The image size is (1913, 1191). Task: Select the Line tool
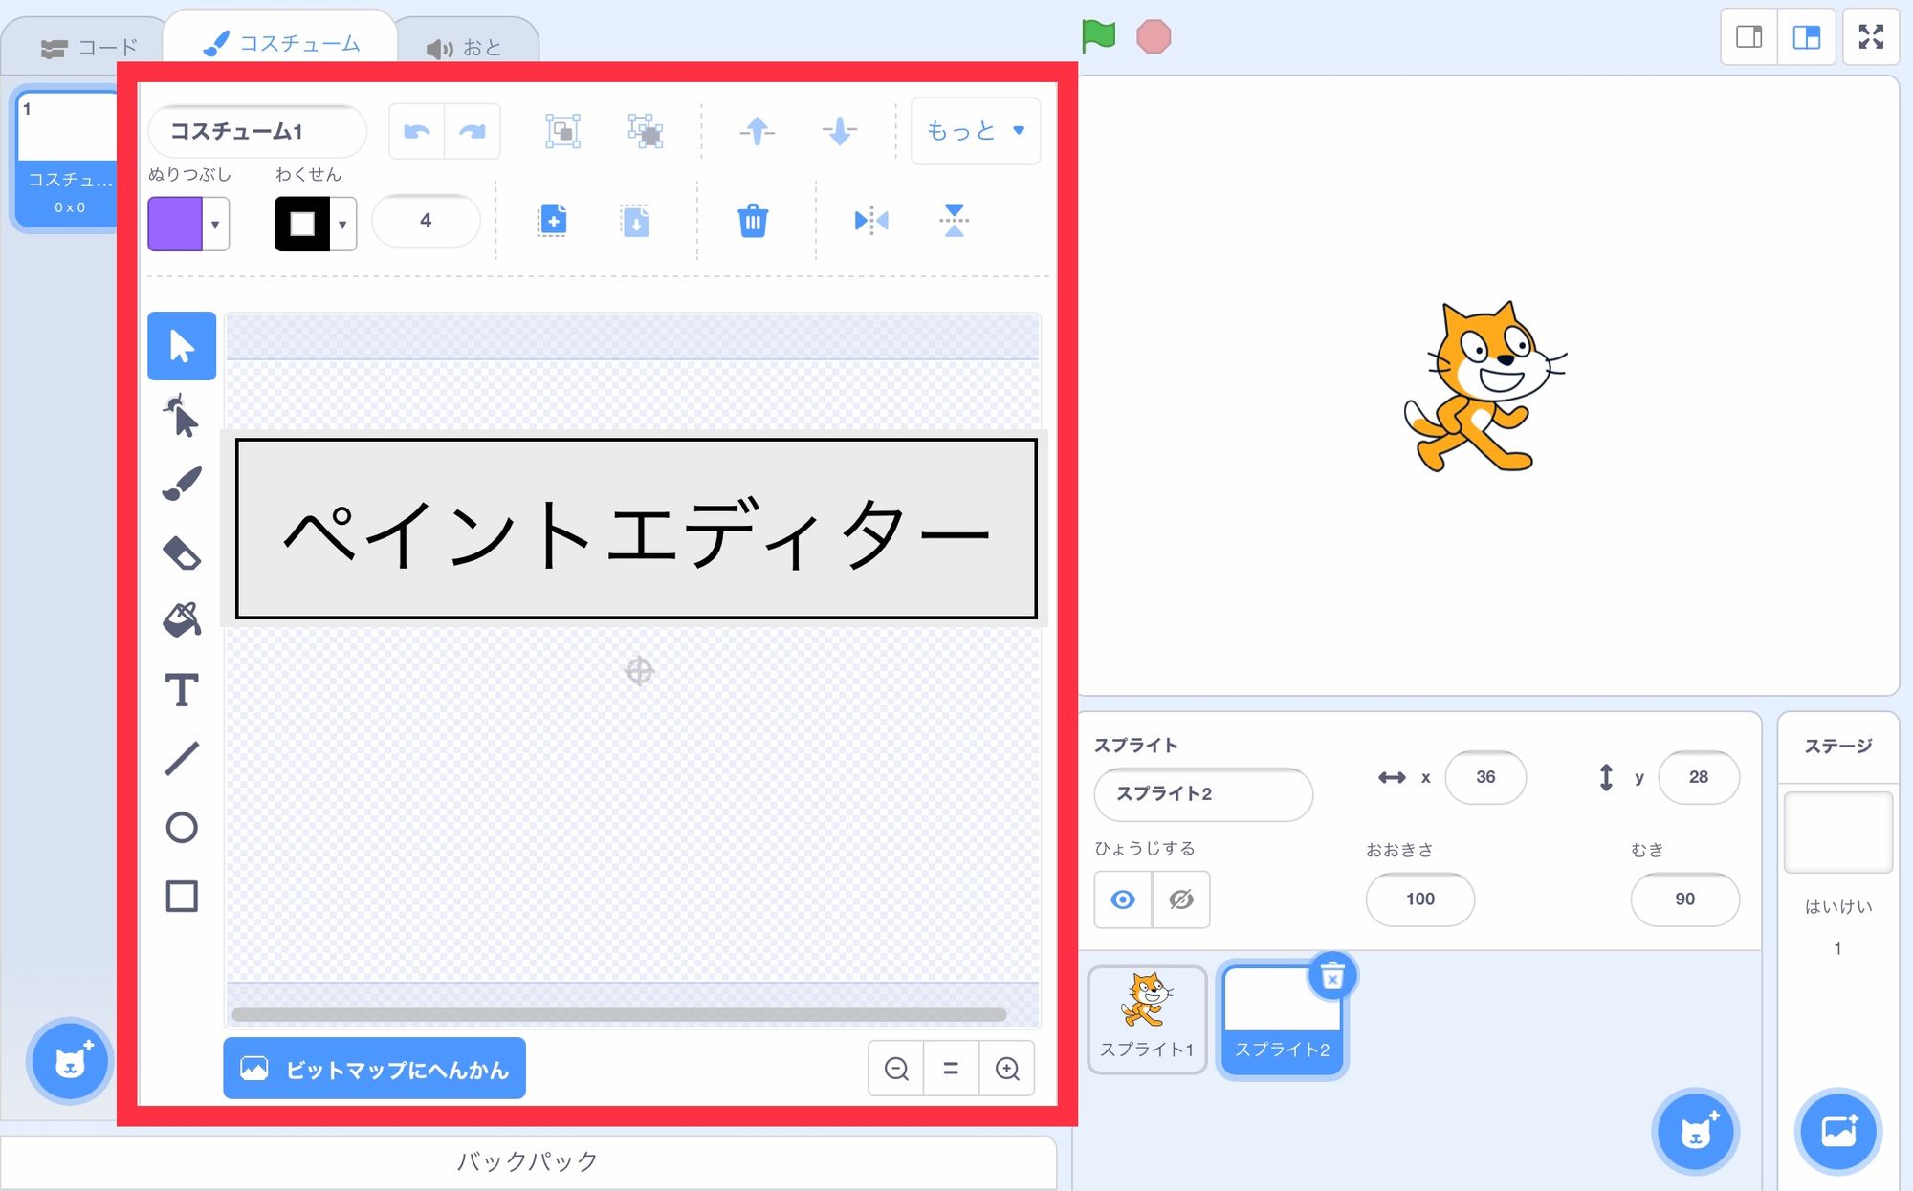(182, 758)
